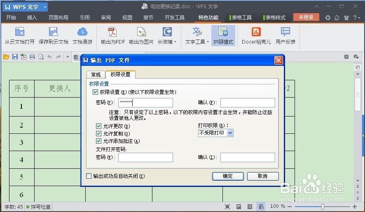This screenshot has height=212, width=365.
Task: Expand the 文字工具 dropdown arrow
Action: (x=208, y=42)
